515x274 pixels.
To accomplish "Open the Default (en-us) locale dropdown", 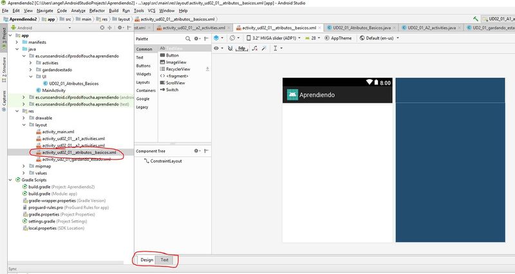I will click(379, 38).
